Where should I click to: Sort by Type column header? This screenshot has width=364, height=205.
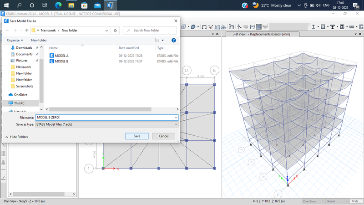pyautogui.click(x=161, y=48)
